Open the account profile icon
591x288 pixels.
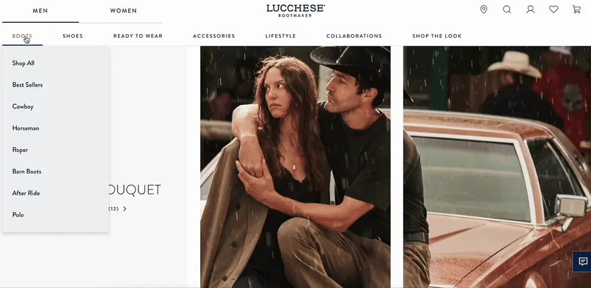pyautogui.click(x=530, y=10)
